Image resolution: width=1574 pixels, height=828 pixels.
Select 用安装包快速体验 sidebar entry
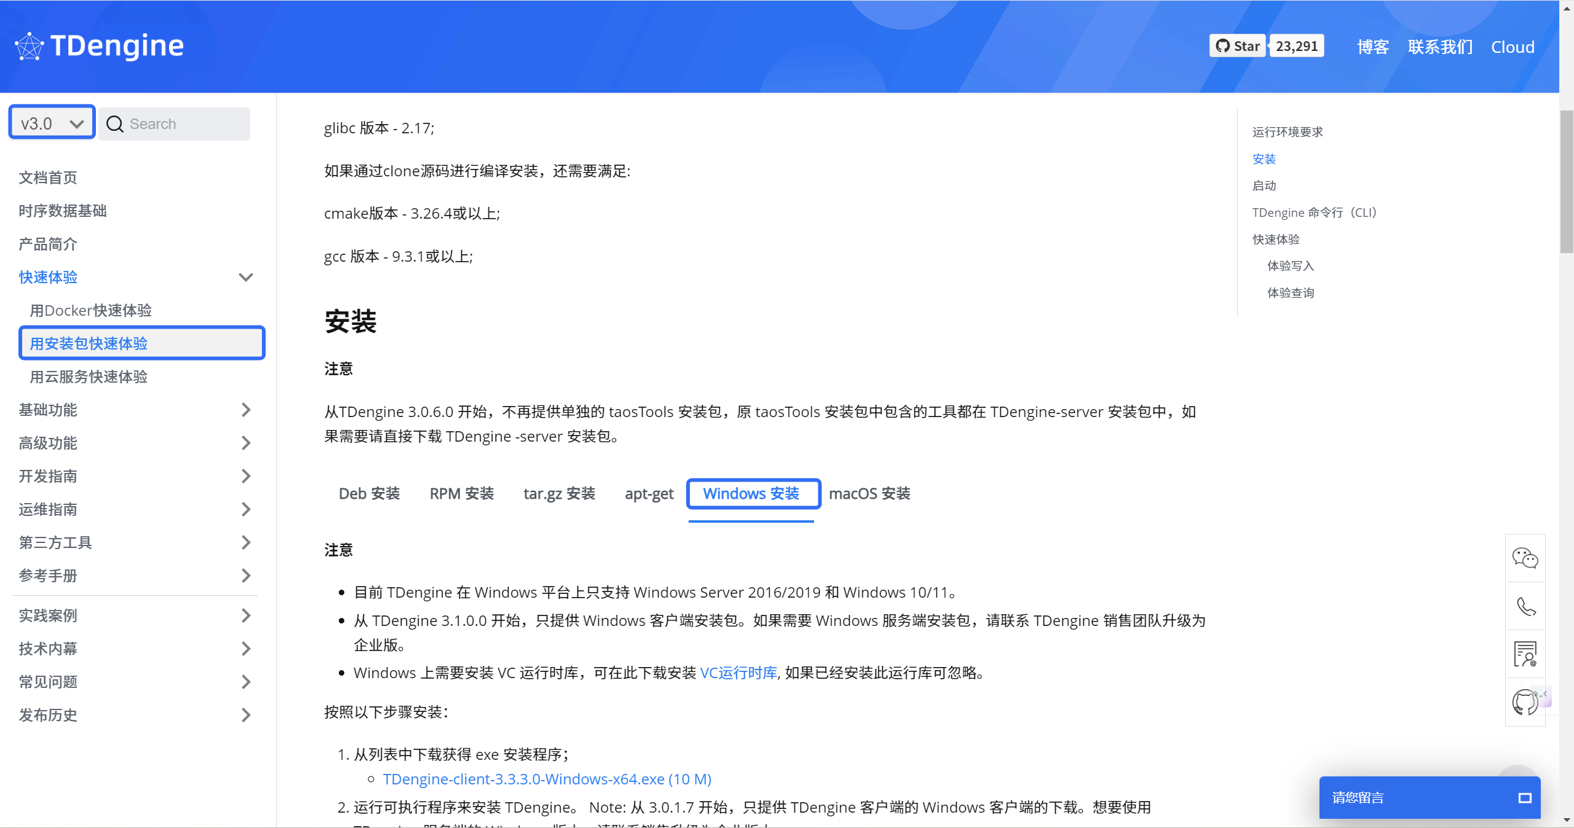click(142, 343)
